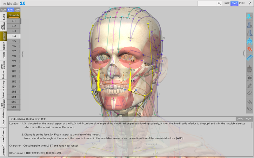Open the clipboard notes tool
This screenshot has height=158, width=254.
point(250,69)
